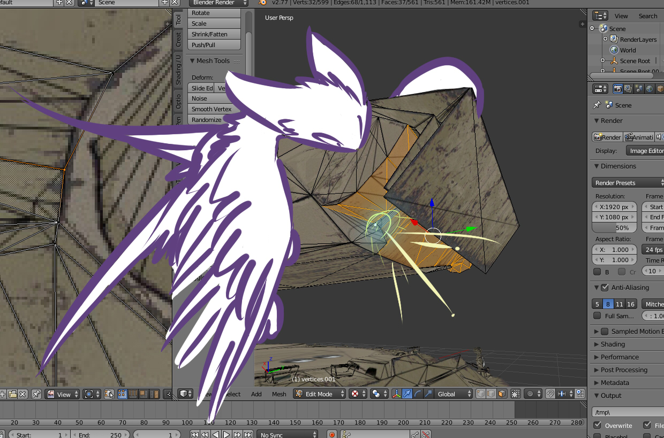Click the Render image button

(x=607, y=137)
